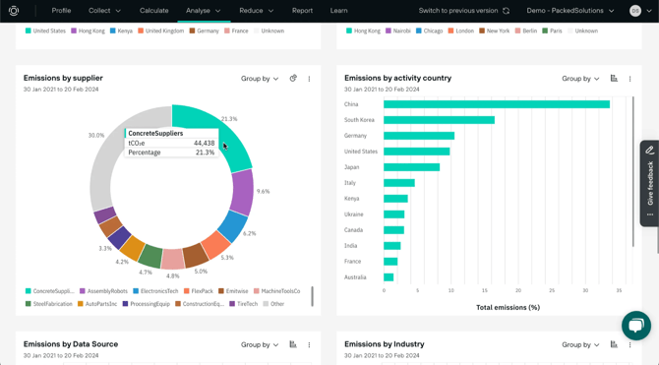Click Switch to previous version link
659x365 pixels.
coord(458,11)
